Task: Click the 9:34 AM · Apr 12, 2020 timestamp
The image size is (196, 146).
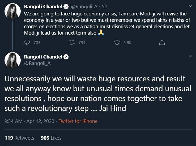Action: 29,121
